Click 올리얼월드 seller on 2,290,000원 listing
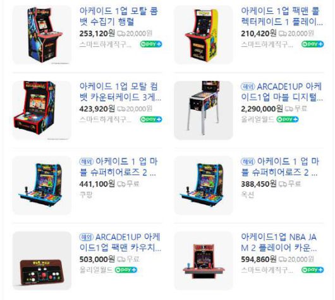 click(257, 119)
